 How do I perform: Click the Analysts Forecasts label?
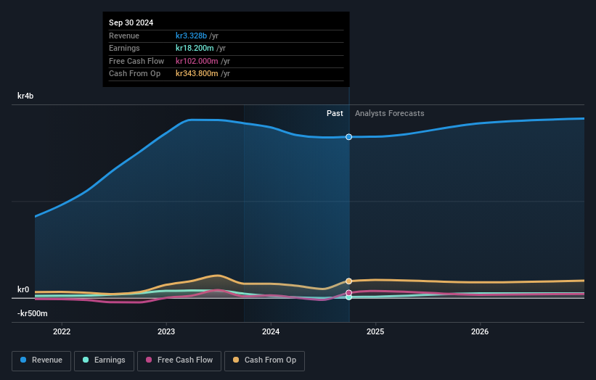click(390, 114)
